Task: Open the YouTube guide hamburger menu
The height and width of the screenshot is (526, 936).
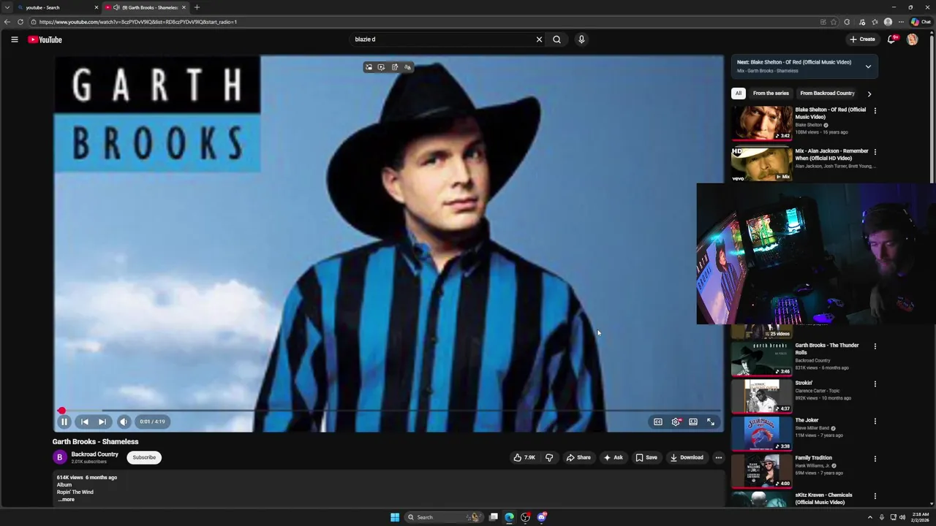Action: (x=14, y=39)
